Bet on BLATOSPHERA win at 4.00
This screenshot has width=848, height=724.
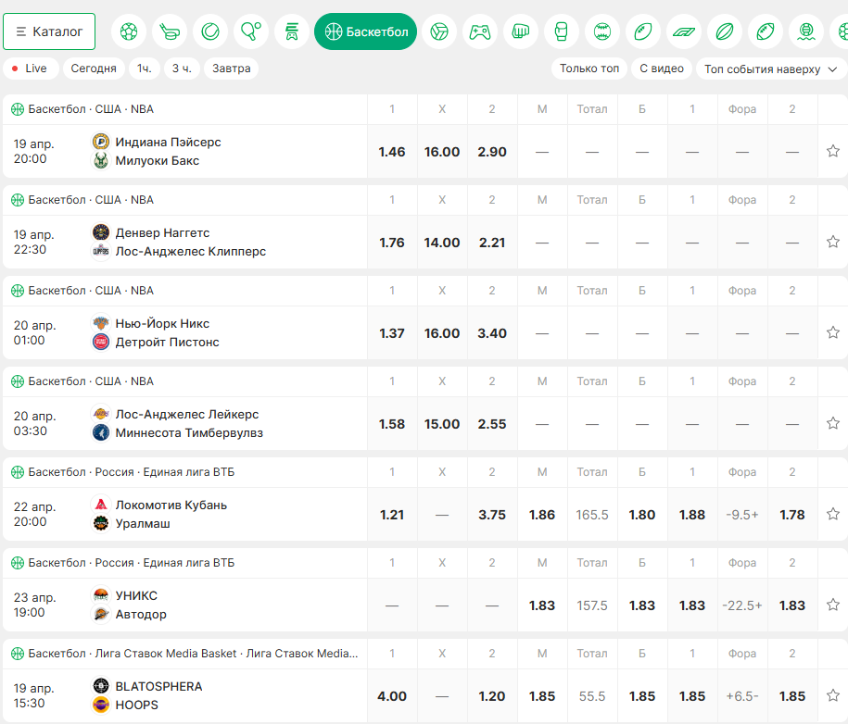pos(392,696)
